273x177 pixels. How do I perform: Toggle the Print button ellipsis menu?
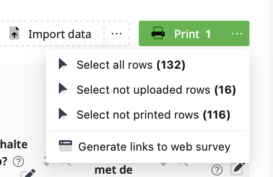tap(237, 33)
